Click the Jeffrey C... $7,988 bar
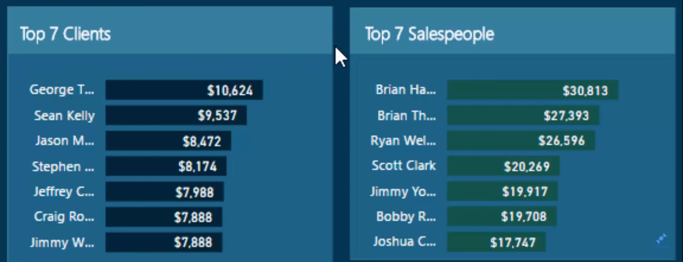The image size is (683, 262). point(164,191)
